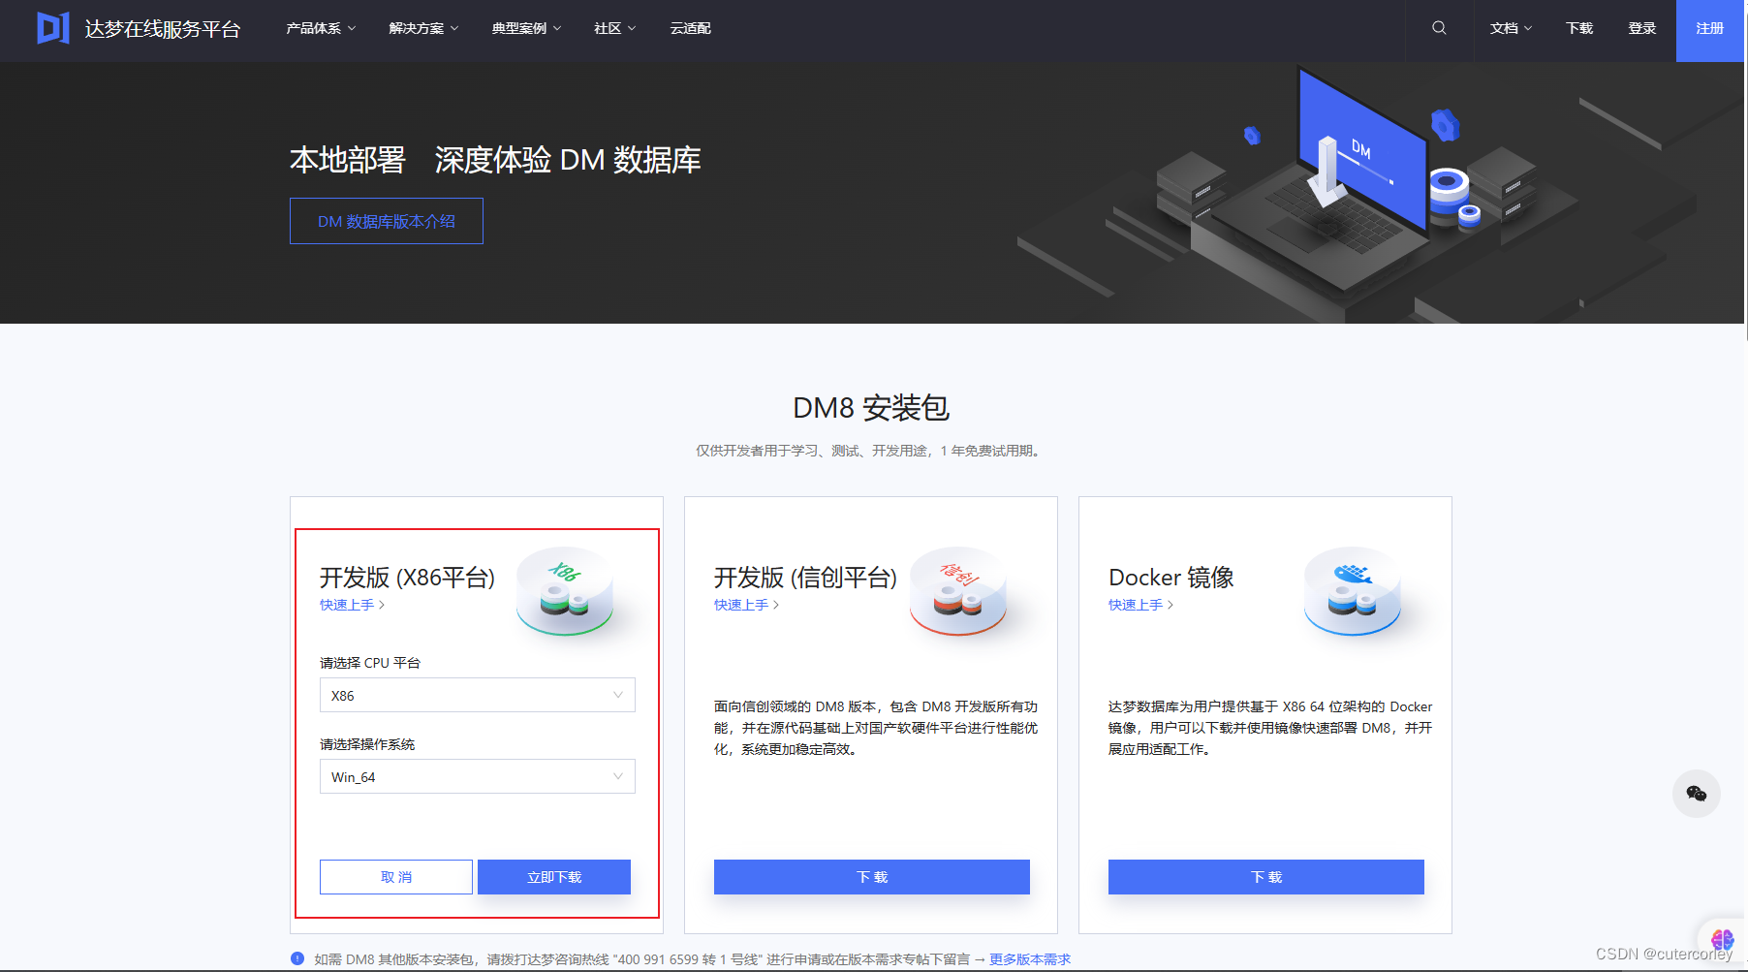Click the X86 platform database illustration
Screen dimensions: 1748x972
click(565, 590)
